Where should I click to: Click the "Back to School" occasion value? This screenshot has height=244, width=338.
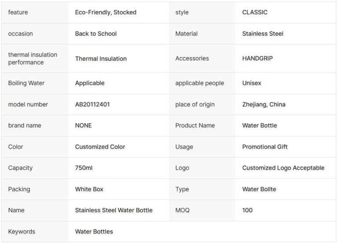pyautogui.click(x=96, y=33)
